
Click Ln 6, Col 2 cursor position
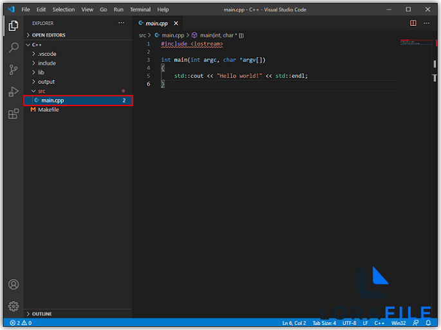pos(294,323)
